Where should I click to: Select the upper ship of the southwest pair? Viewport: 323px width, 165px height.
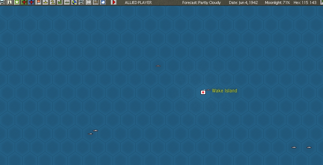[x=95, y=131]
